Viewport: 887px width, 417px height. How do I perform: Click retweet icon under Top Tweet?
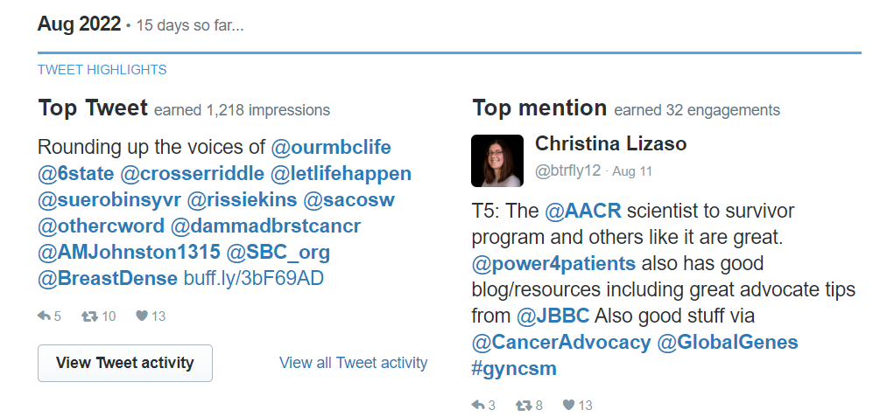(89, 316)
